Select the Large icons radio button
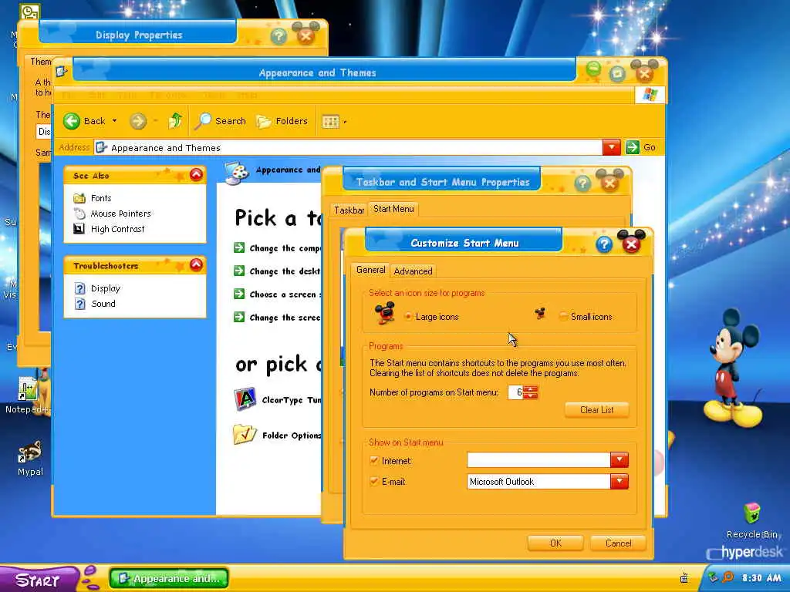The width and height of the screenshot is (790, 592). coord(408,317)
